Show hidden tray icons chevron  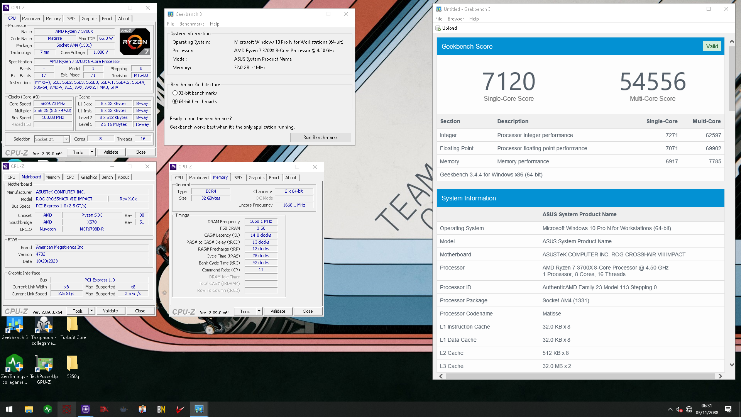[670, 410]
